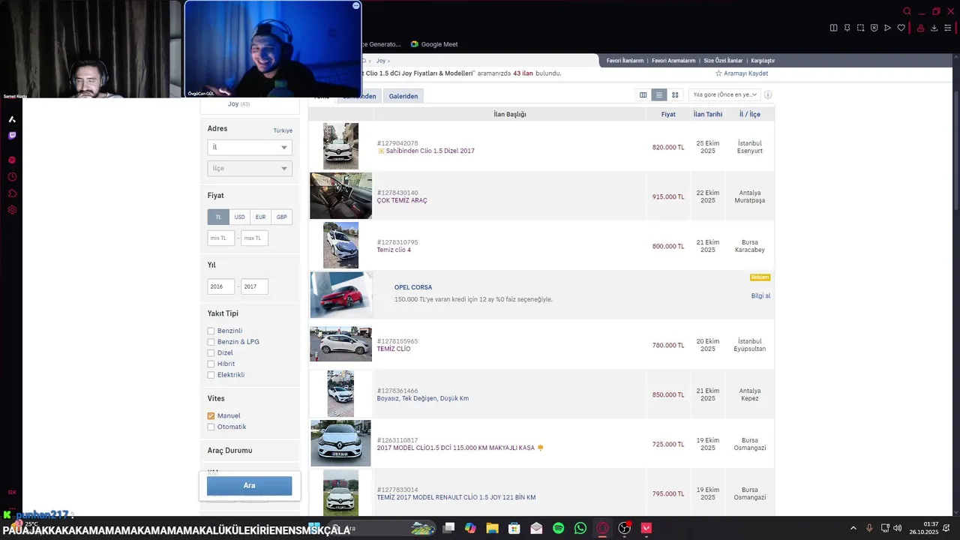Open the İlçe district dropdown
Viewport: 960px width, 540px height.
coord(250,168)
